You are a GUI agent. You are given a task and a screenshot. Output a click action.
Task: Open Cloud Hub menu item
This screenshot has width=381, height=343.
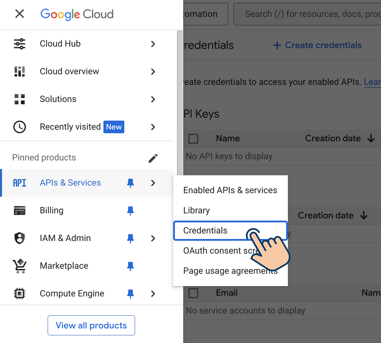tap(87, 44)
